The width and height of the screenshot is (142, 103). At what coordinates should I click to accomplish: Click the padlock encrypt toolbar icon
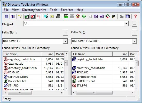pos(46,16)
